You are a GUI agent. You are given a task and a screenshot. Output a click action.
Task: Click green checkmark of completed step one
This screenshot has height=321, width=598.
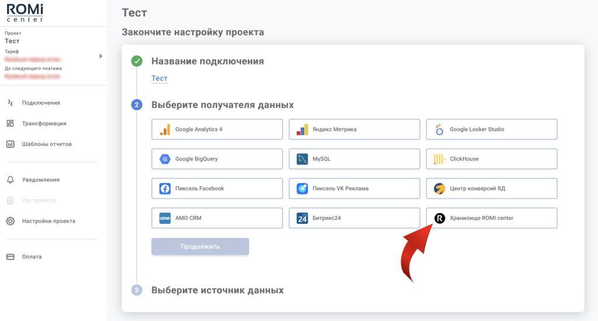137,61
